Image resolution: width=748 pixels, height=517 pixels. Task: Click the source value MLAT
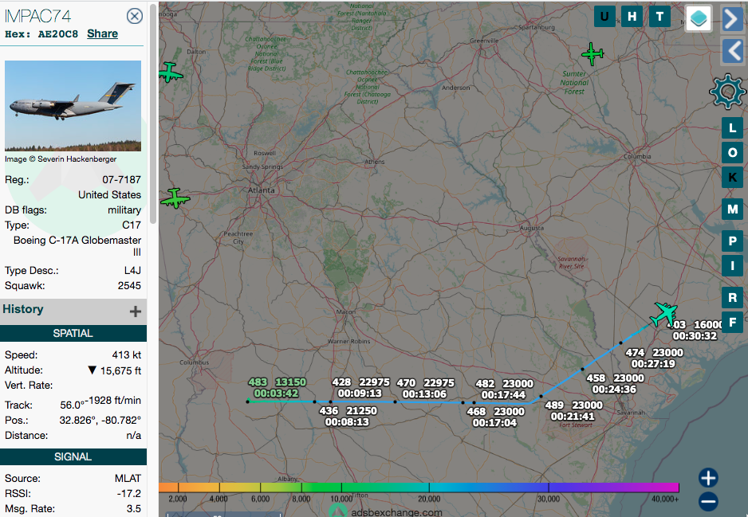128,479
